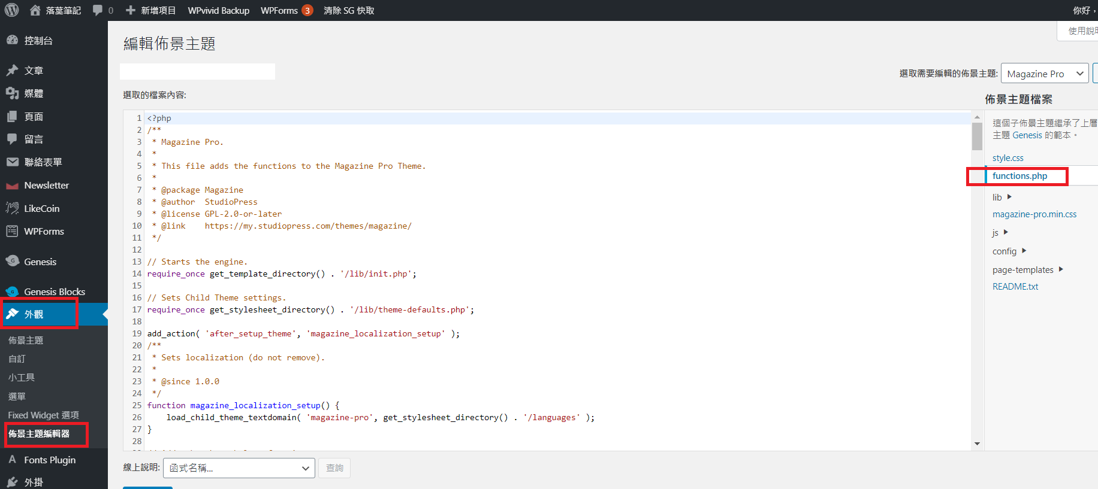Click the 新增項目 plus icon
This screenshot has width=1098, height=489.
coord(131,10)
